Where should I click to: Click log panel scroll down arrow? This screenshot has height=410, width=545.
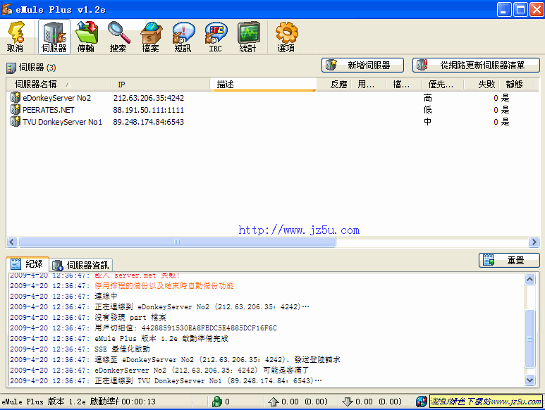coord(529,380)
